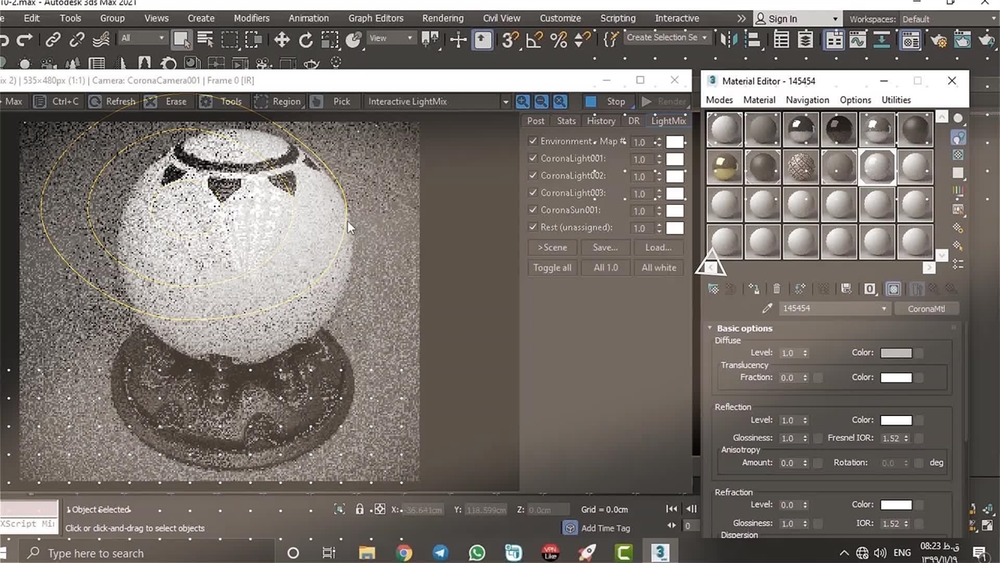Click the Mirror tool icon

(729, 39)
